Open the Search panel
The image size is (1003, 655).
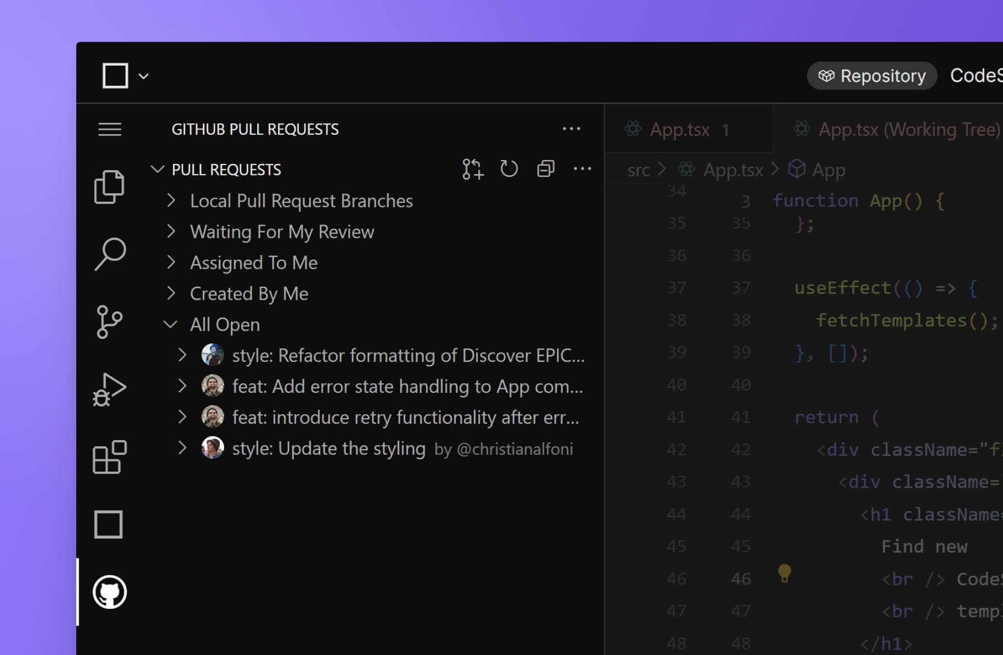pos(108,254)
